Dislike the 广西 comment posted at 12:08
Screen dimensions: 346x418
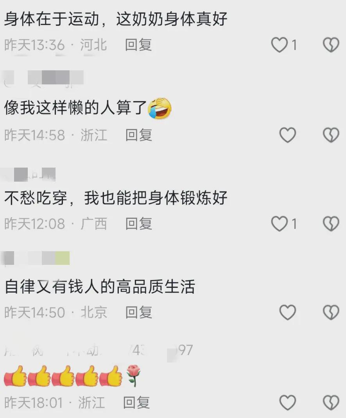331,223
